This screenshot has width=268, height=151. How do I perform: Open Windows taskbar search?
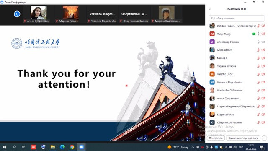coord(14,147)
